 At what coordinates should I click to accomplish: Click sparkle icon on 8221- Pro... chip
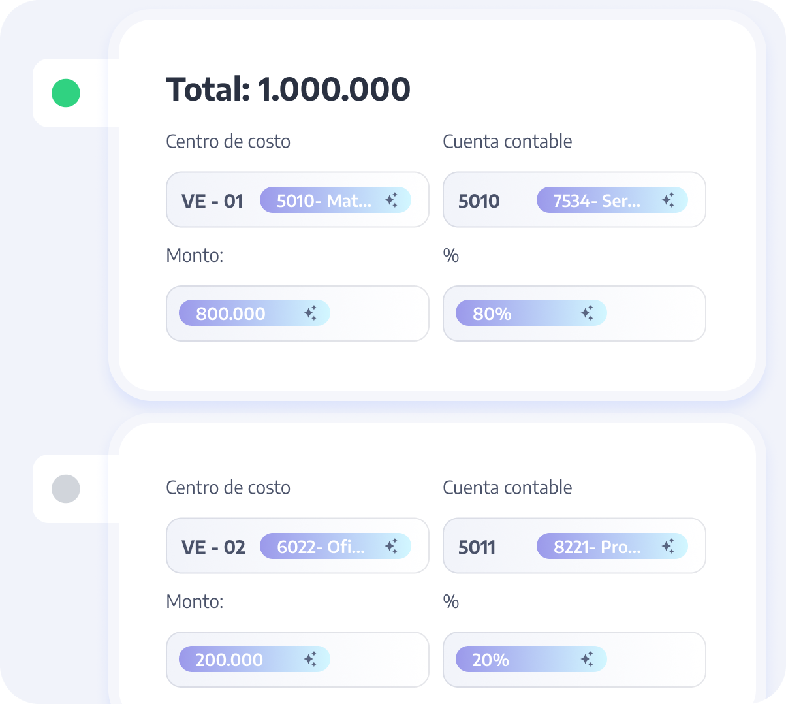click(x=668, y=547)
